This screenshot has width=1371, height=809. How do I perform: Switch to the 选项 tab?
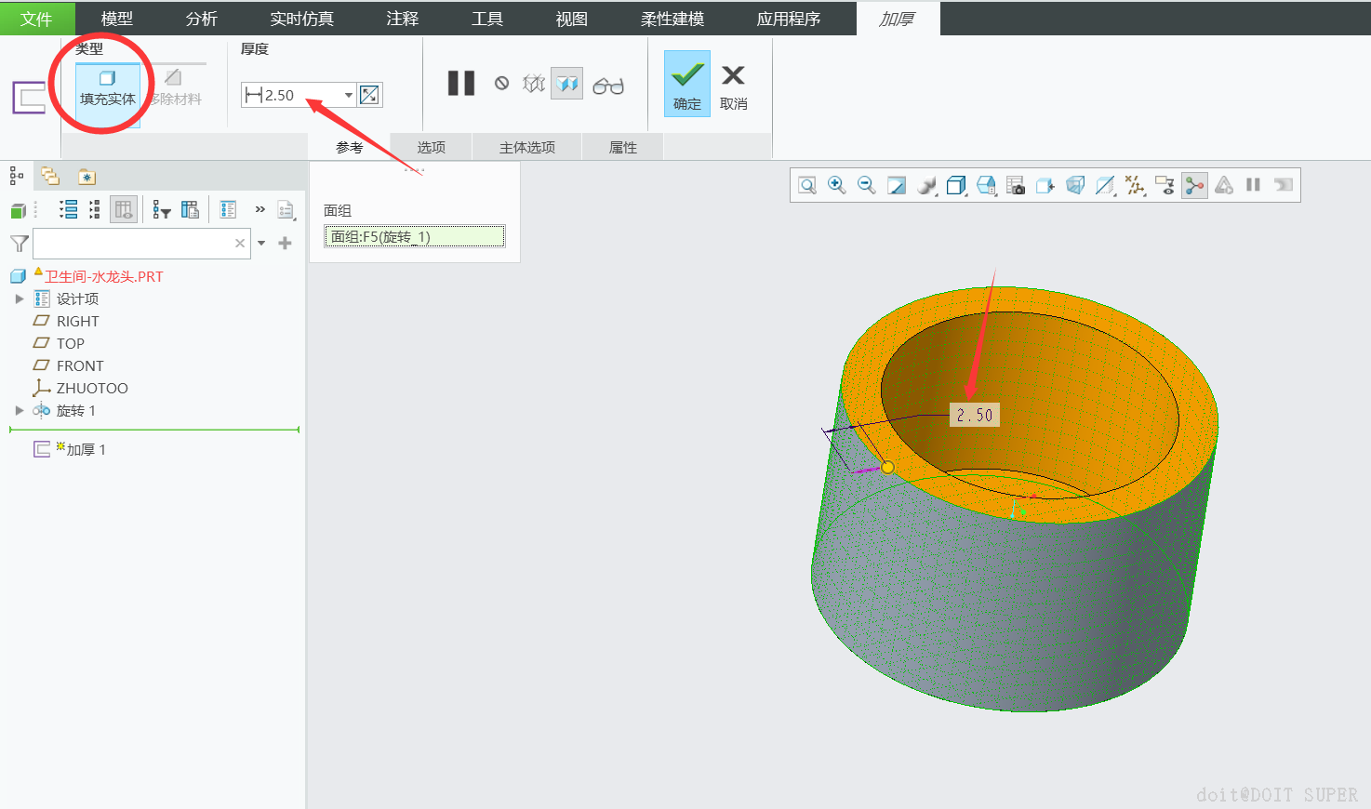coord(432,147)
